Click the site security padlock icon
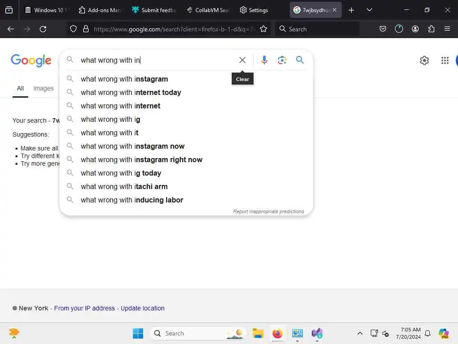Image resolution: width=458 pixels, height=344 pixels. click(x=85, y=29)
